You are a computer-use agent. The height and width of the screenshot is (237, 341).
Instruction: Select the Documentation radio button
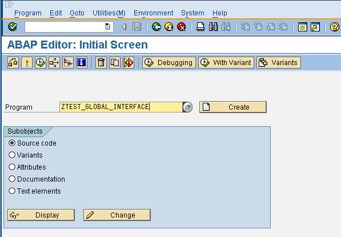[12, 179]
